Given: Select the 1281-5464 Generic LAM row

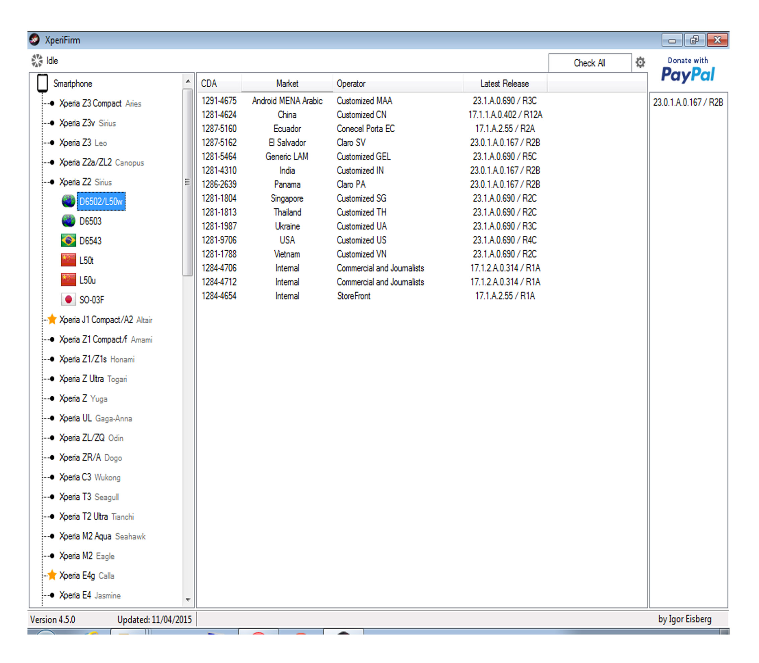Looking at the screenshot, I should 422,156.
